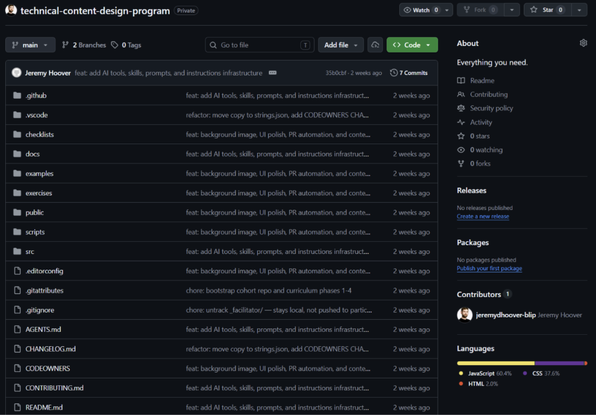Open the checklists folder name
Image resolution: width=596 pixels, height=415 pixels.
(x=40, y=134)
